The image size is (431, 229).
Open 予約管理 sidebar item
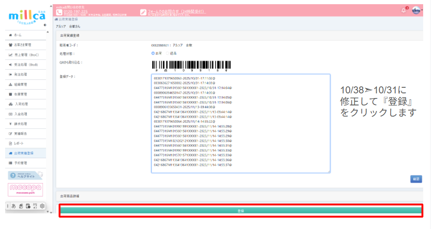[x=20, y=163]
